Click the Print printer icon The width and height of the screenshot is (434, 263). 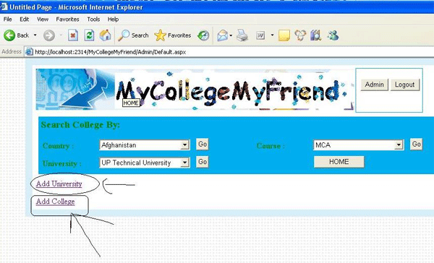pyautogui.click(x=242, y=35)
